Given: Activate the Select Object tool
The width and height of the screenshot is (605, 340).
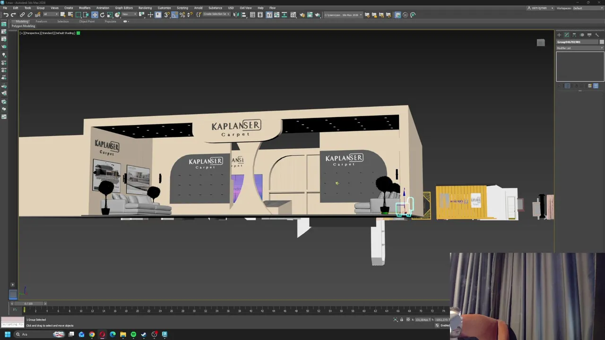Looking at the screenshot, I should coord(63,15).
